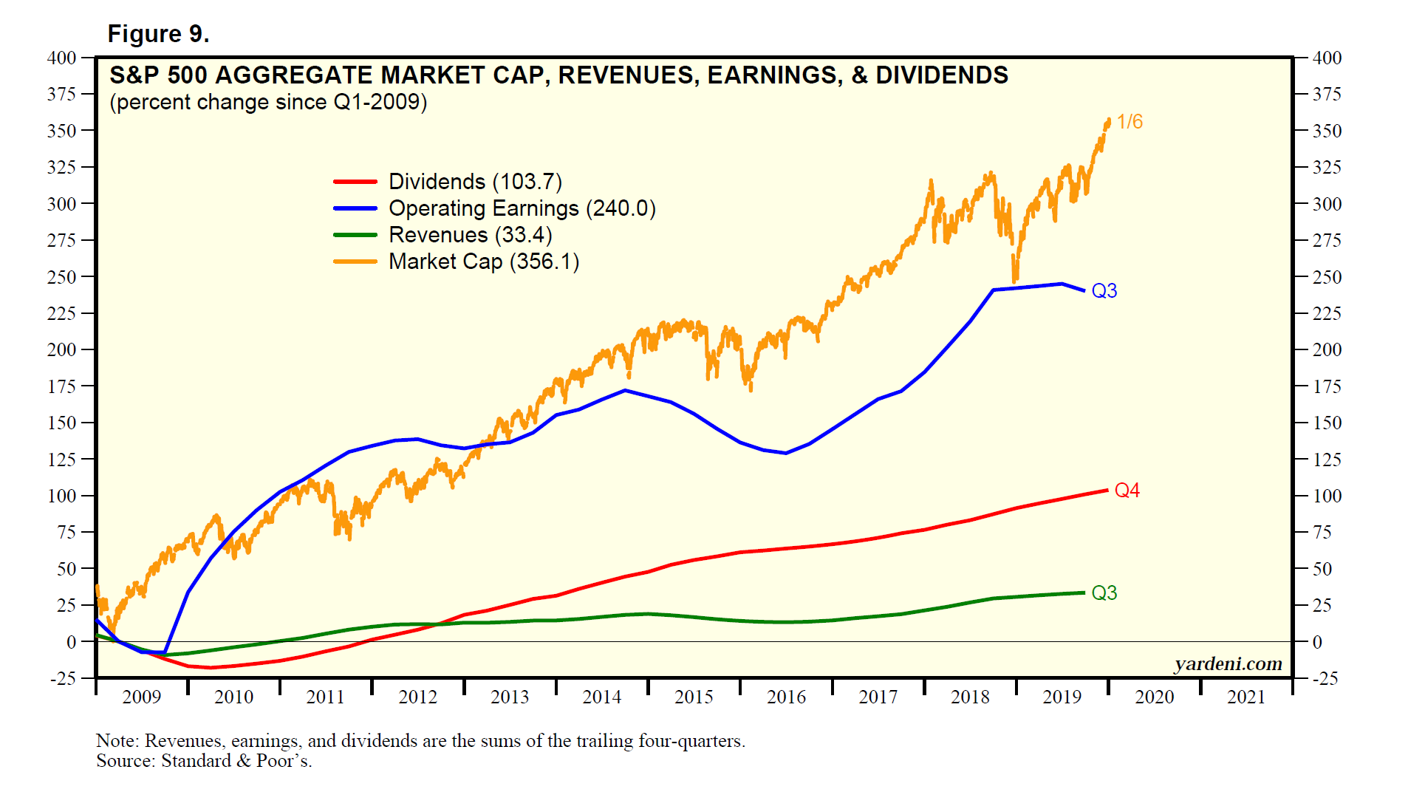Click the Figure 9. heading
The image size is (1408, 792).
(x=158, y=34)
